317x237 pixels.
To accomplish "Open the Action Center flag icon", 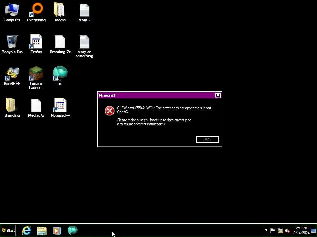I will pyautogui.click(x=272, y=230).
